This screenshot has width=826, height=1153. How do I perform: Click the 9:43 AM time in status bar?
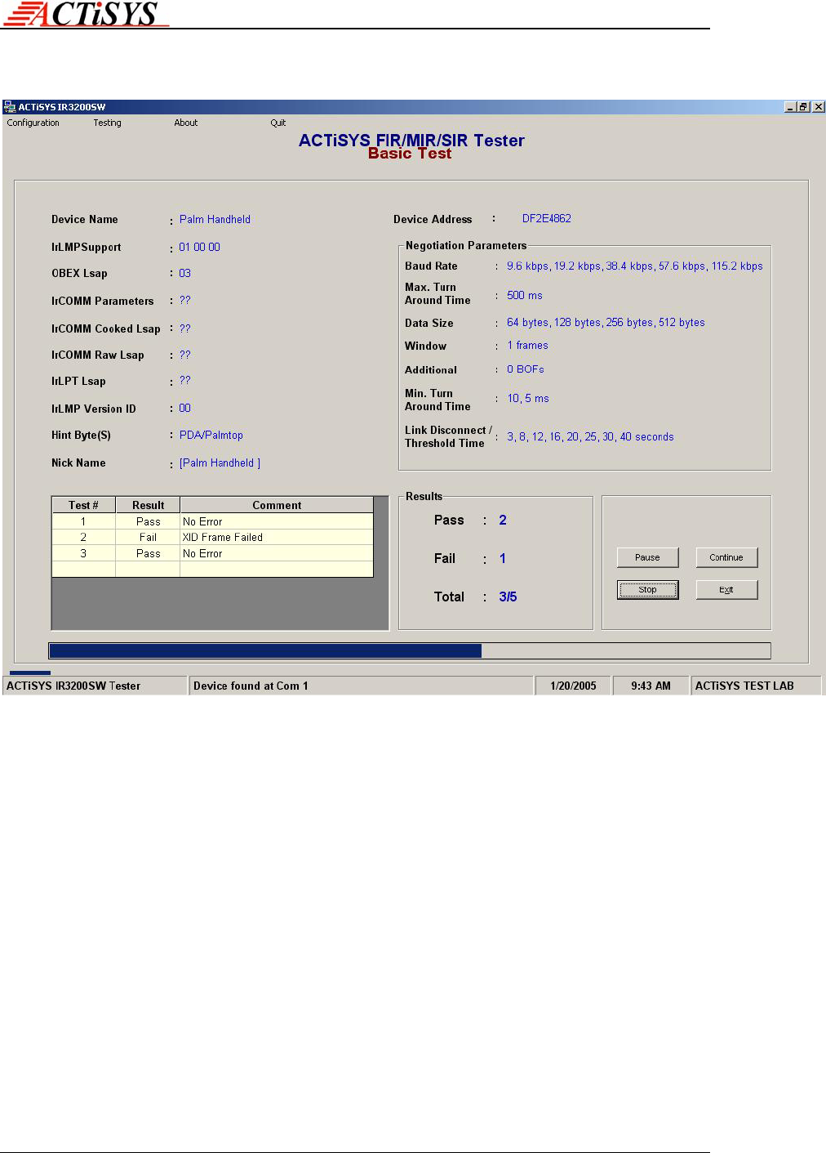point(651,686)
